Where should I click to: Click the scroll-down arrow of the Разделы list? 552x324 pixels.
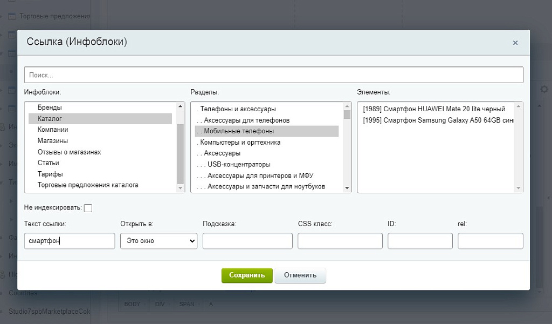(x=347, y=188)
